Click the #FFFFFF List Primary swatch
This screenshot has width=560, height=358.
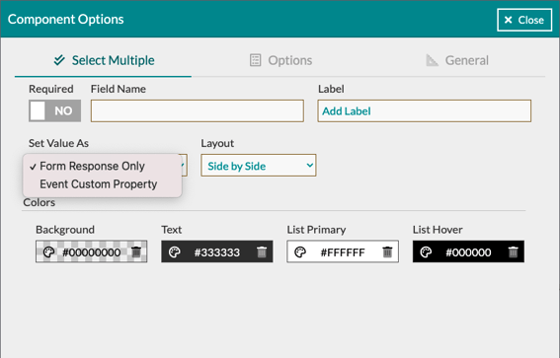(x=343, y=251)
